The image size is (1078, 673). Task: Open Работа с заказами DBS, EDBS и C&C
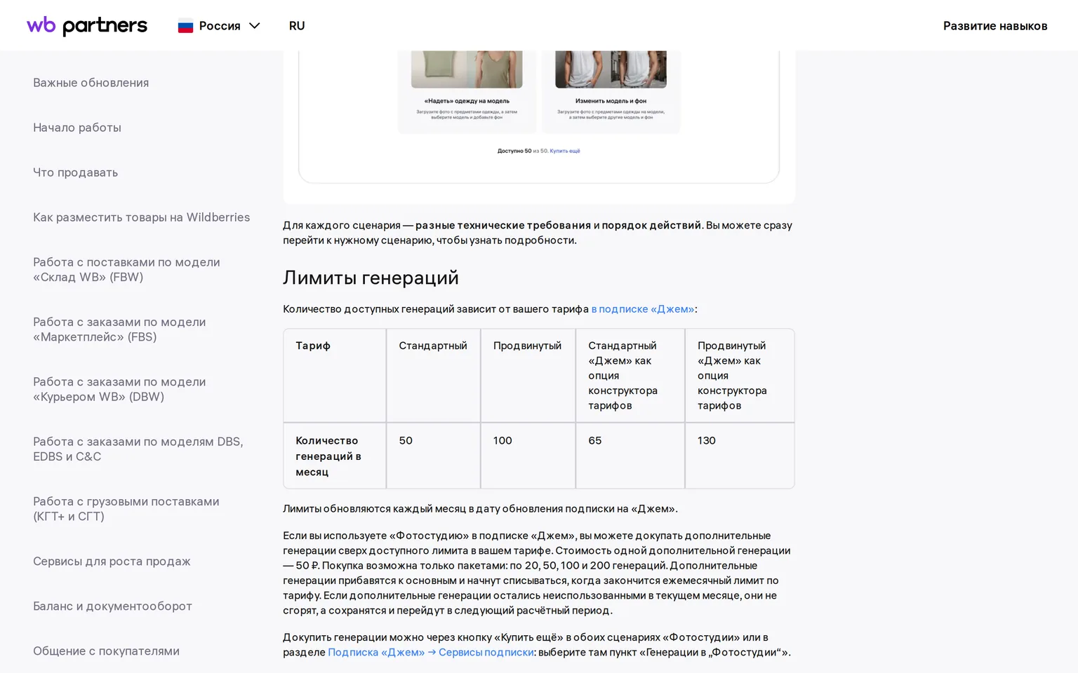coord(138,449)
